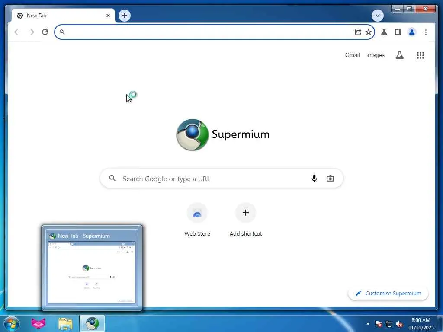Search by image with camera icon
Screen dimensions: 443x332
(330, 179)
